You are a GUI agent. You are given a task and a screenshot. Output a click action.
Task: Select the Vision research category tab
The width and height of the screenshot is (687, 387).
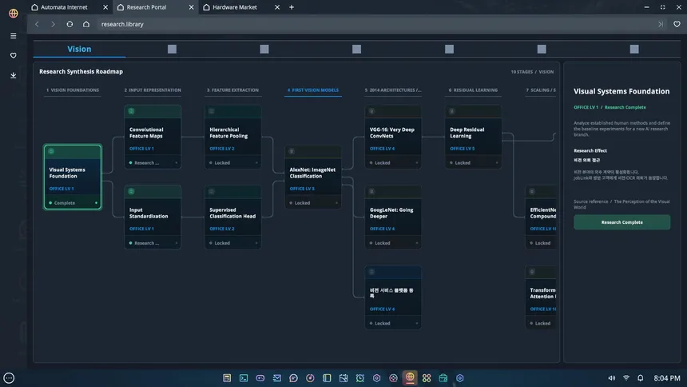[x=79, y=49]
